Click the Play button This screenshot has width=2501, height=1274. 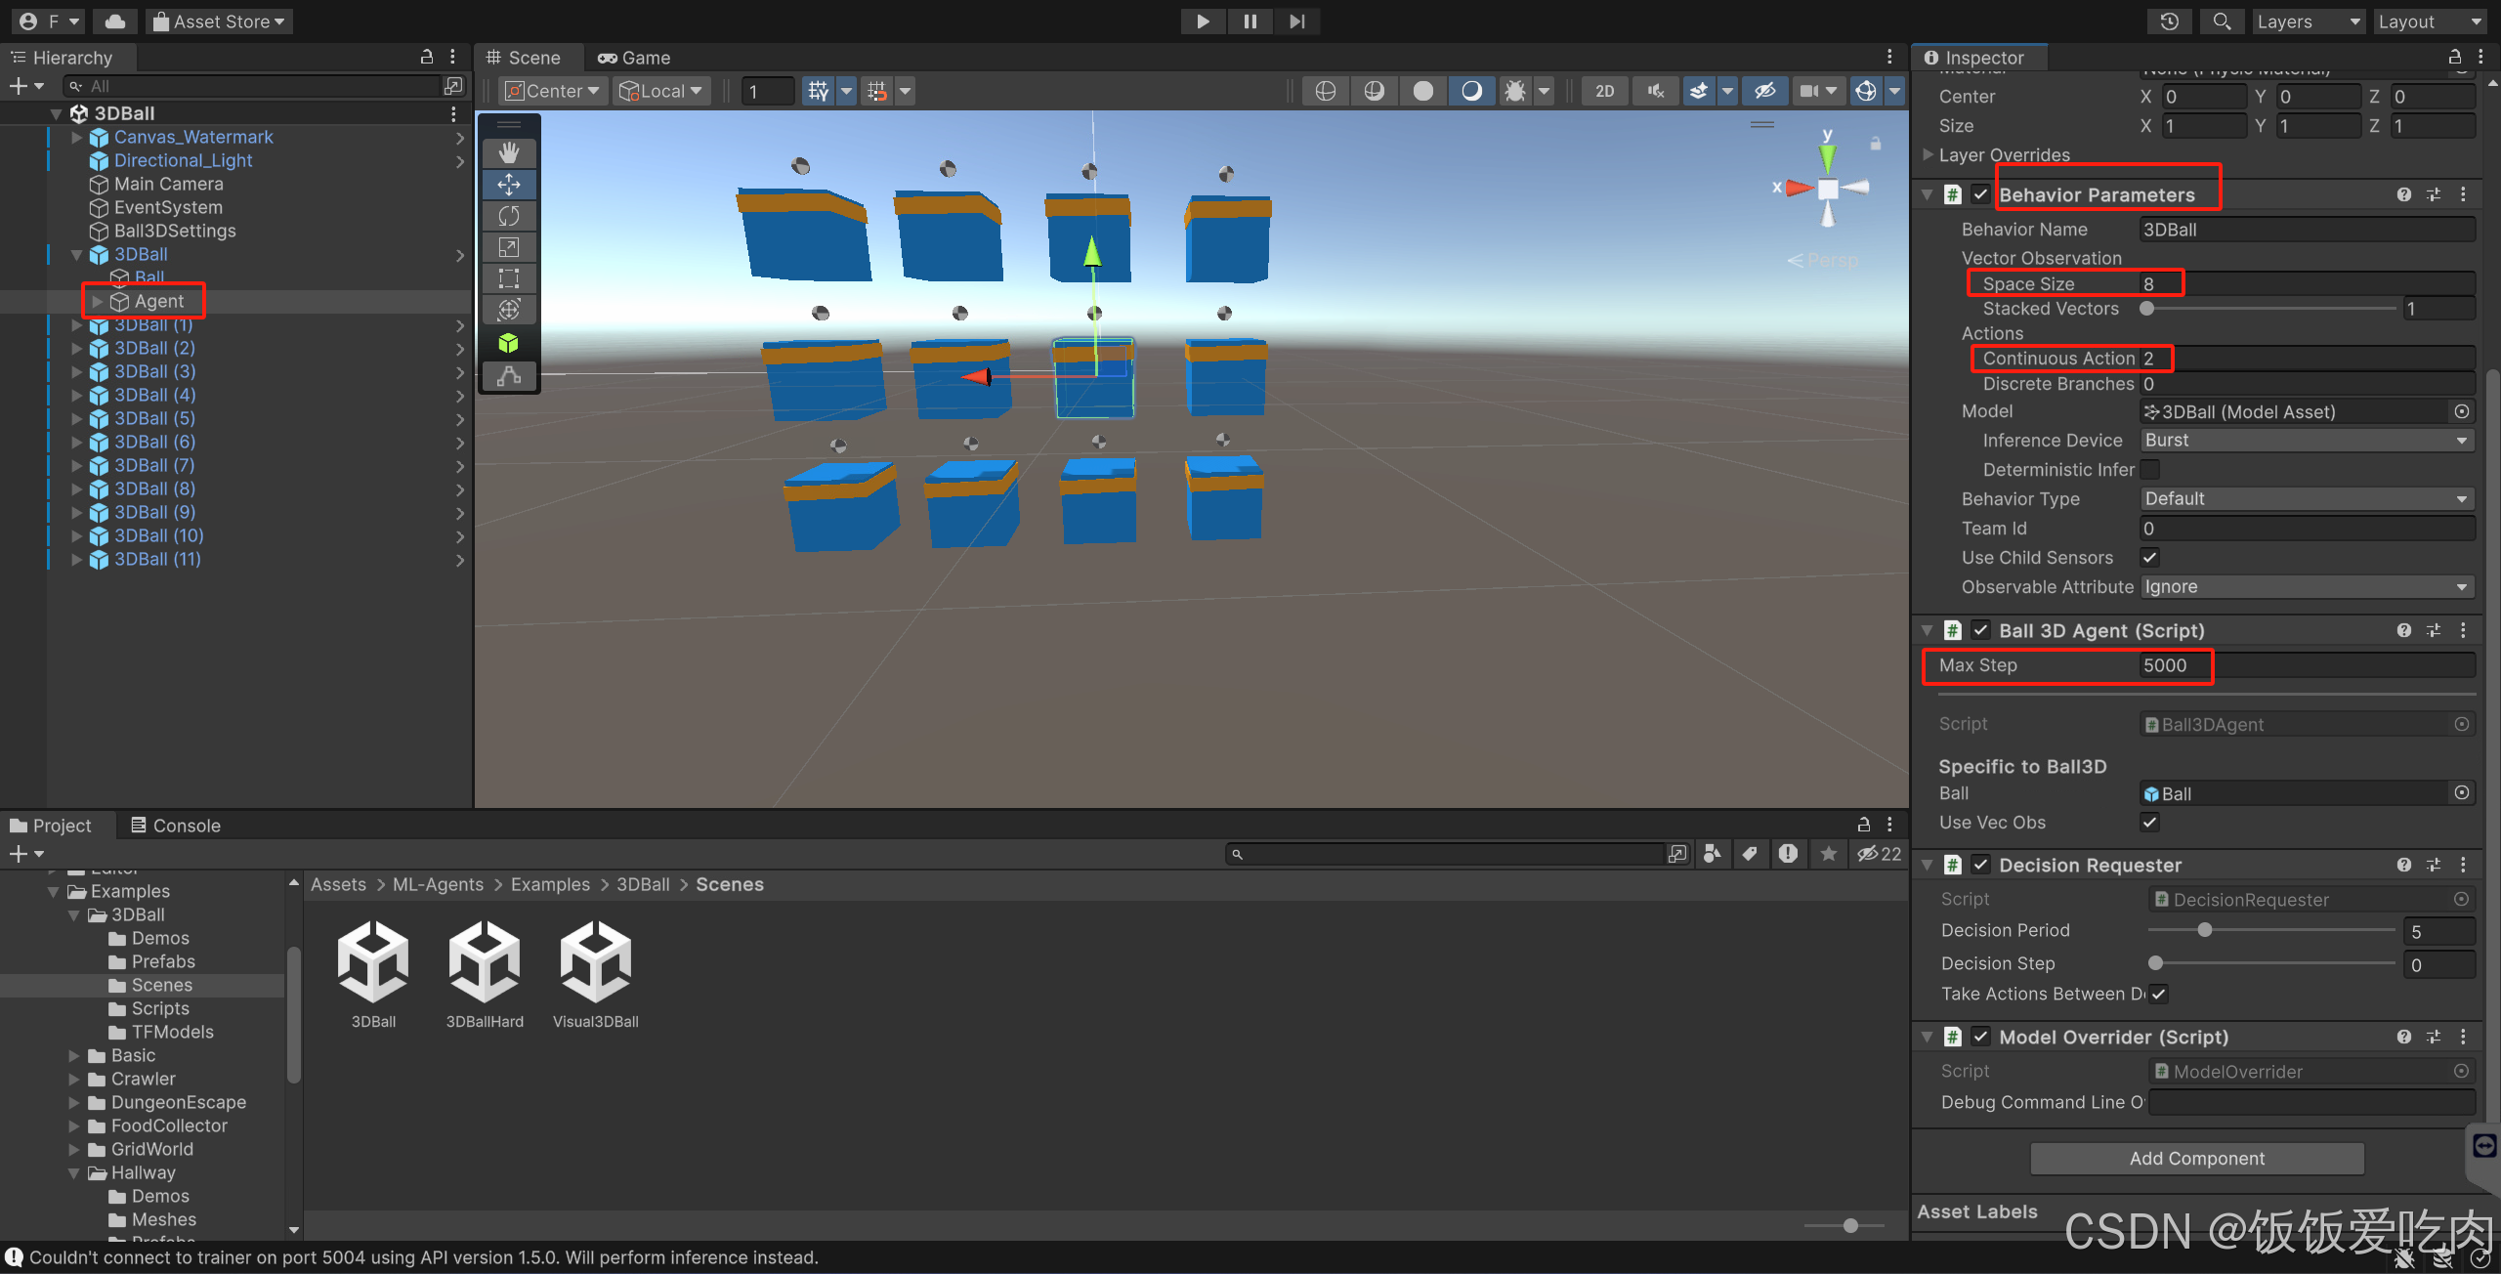(x=1203, y=21)
